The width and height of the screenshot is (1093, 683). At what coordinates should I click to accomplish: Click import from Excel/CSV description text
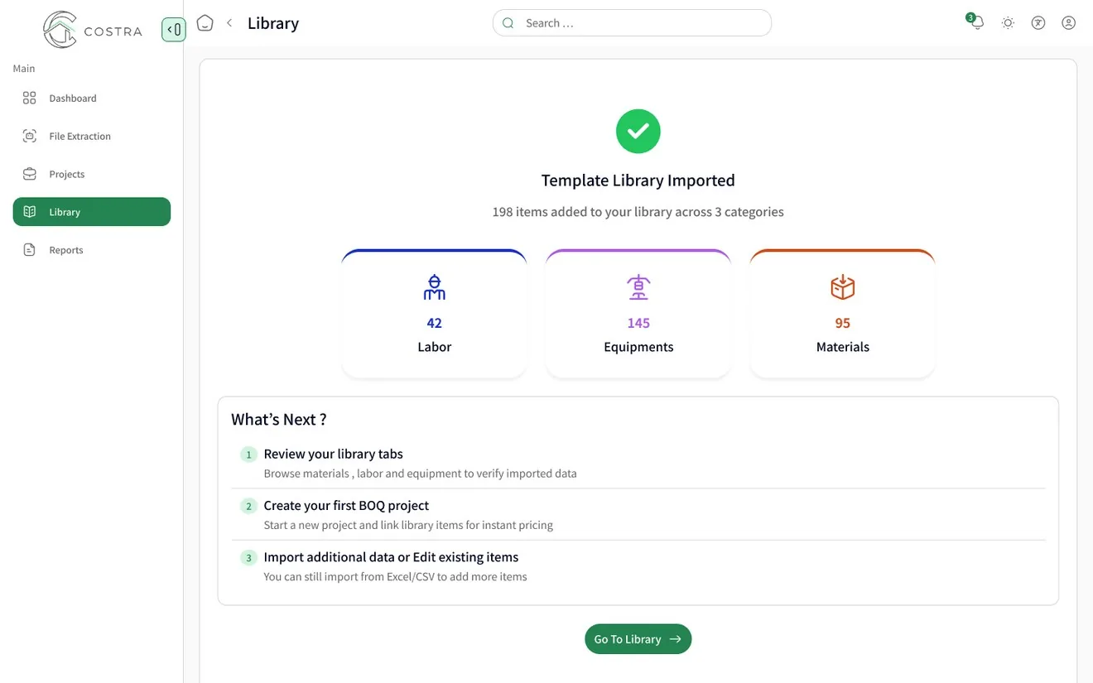[395, 576]
